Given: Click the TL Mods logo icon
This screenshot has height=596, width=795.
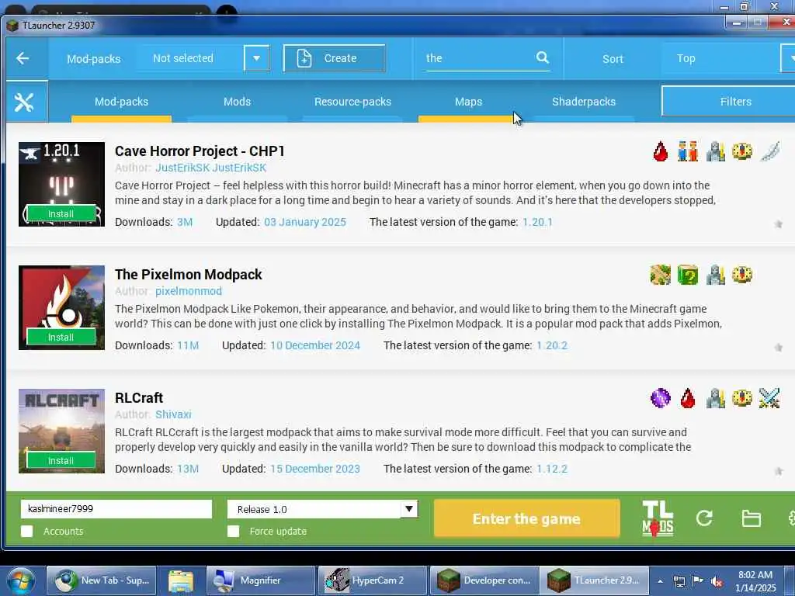Looking at the screenshot, I should pos(658,518).
